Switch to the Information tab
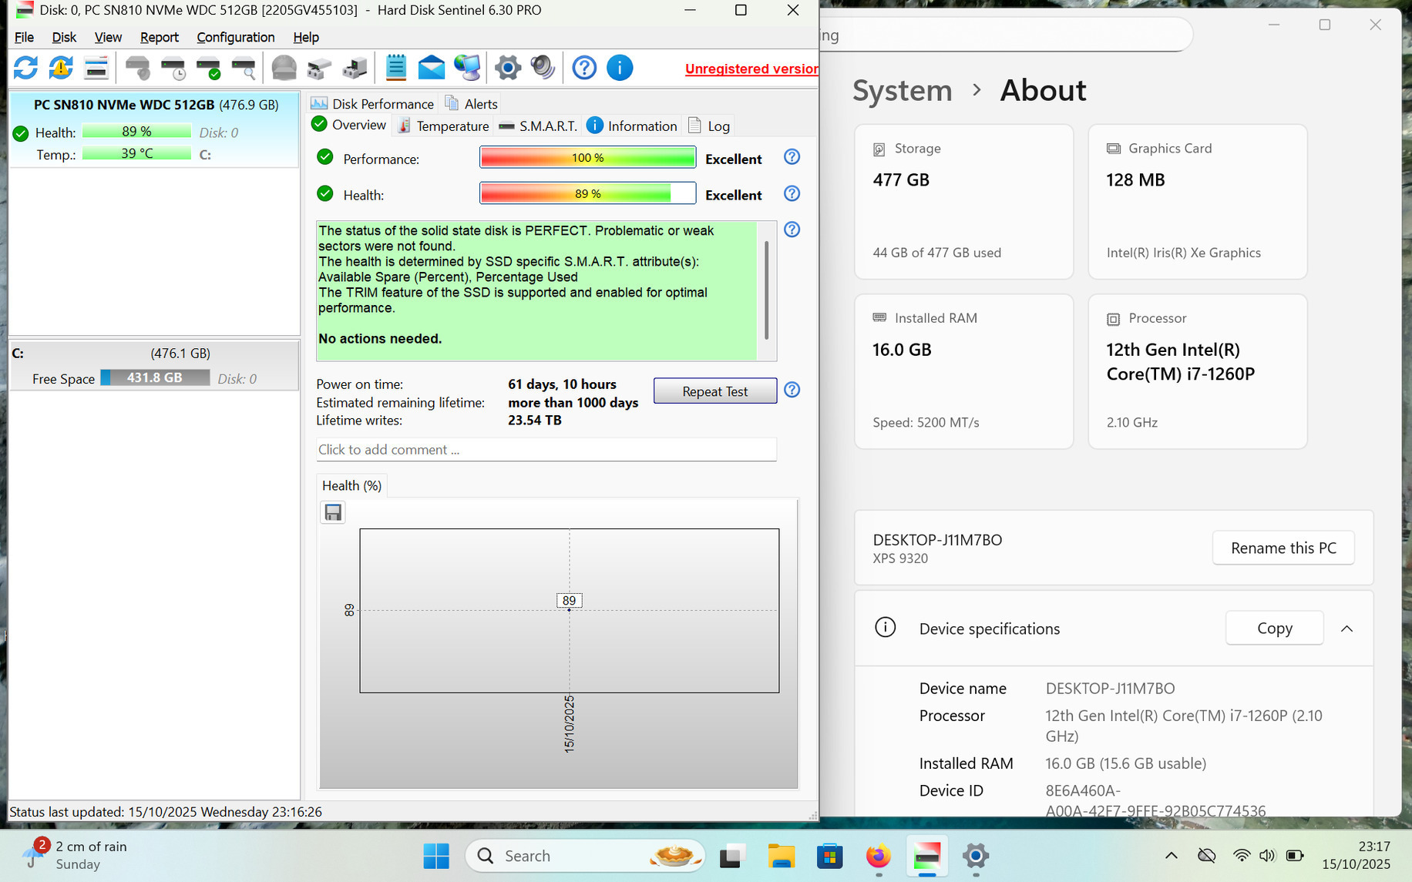 point(632,126)
